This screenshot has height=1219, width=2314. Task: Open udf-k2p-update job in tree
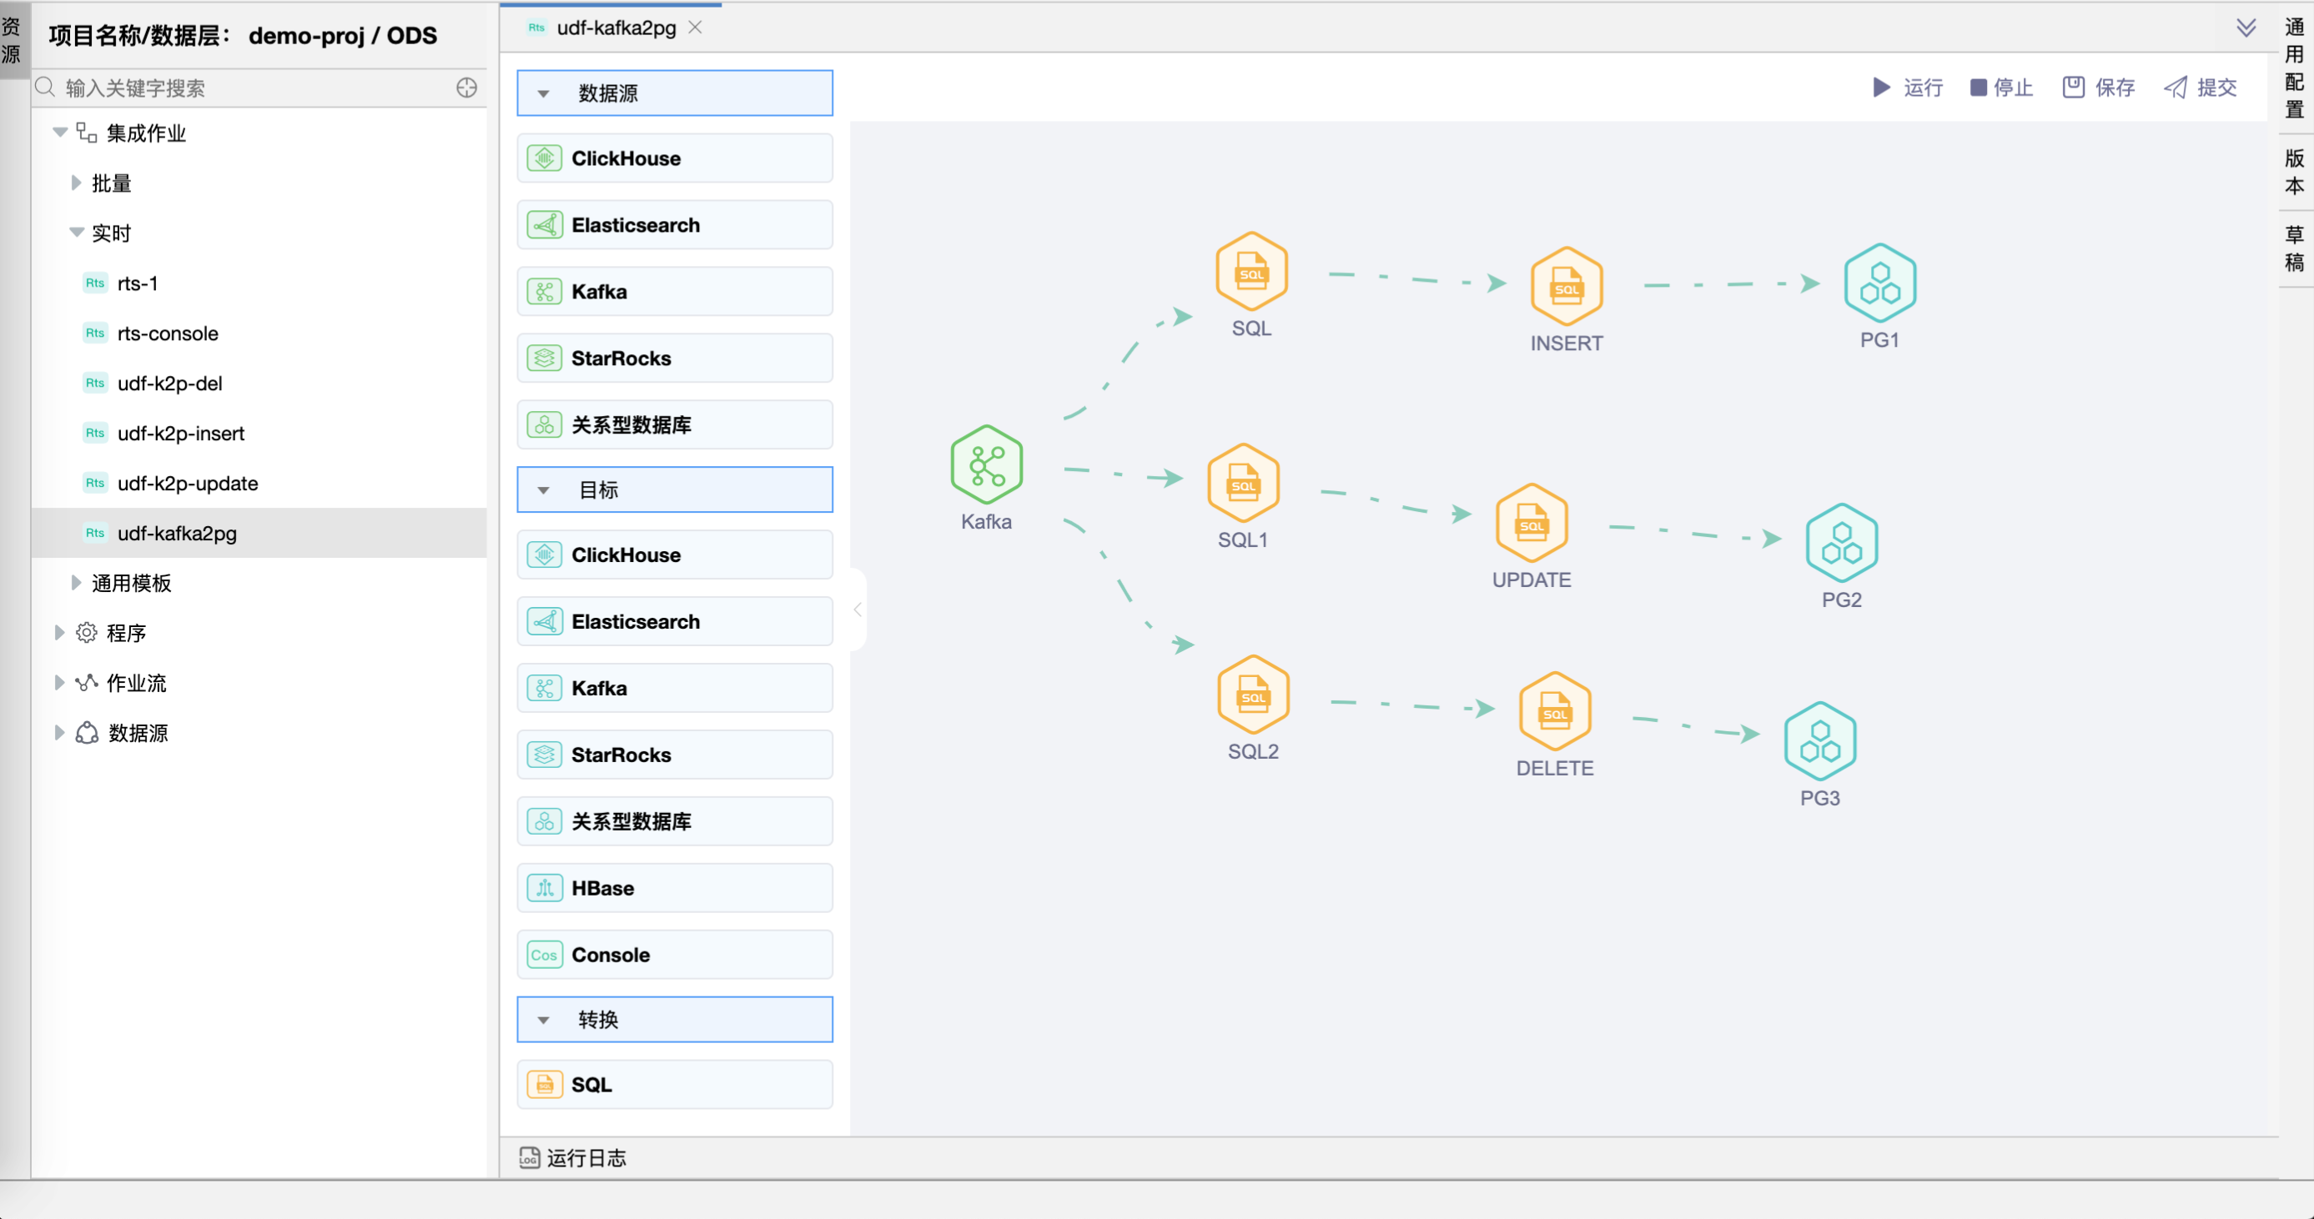[187, 483]
